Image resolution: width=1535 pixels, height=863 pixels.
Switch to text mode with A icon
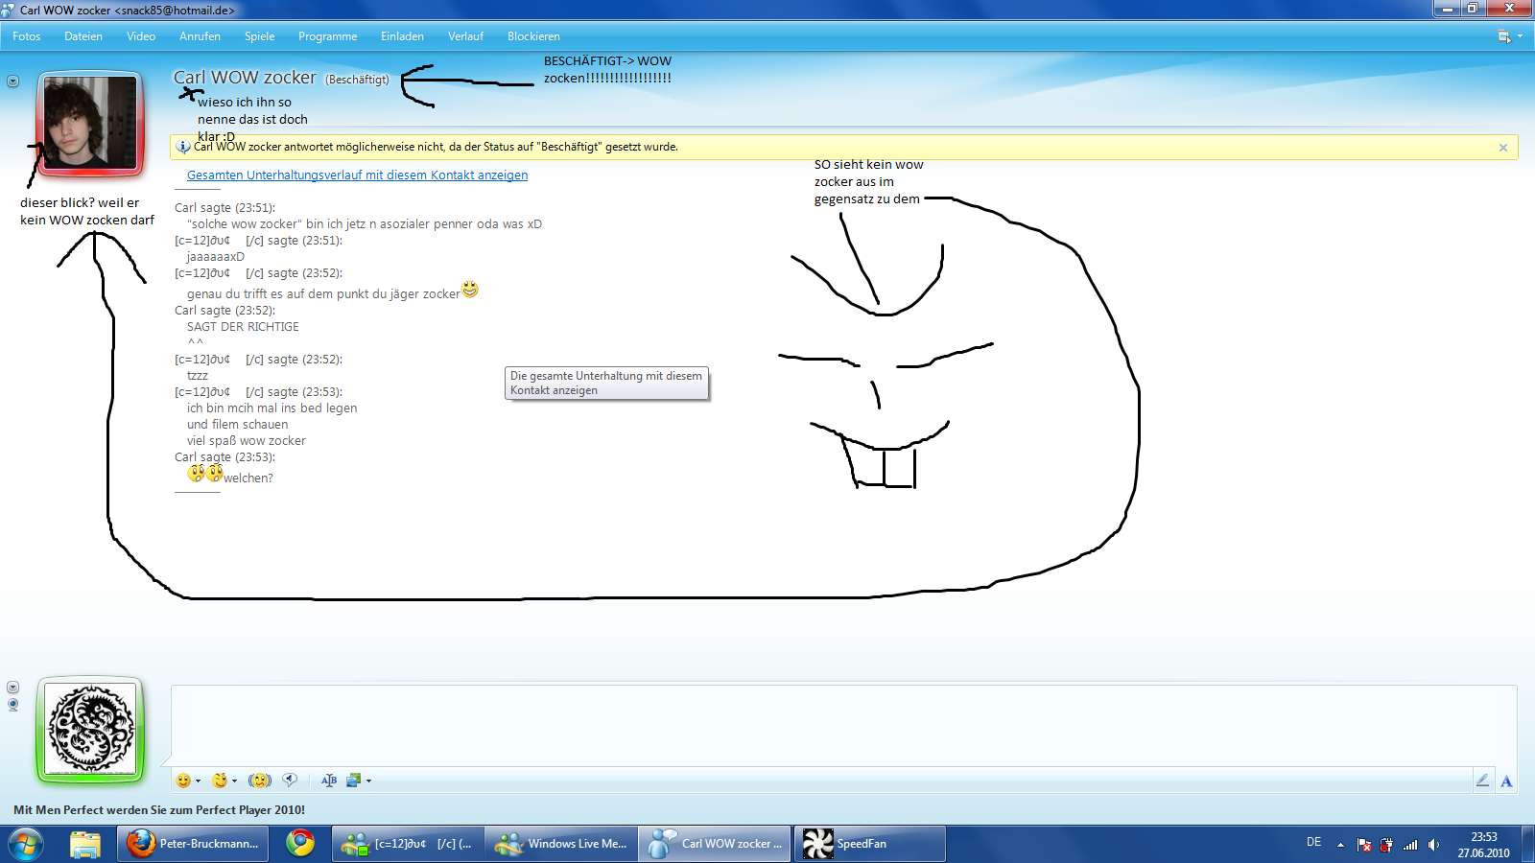click(1506, 781)
